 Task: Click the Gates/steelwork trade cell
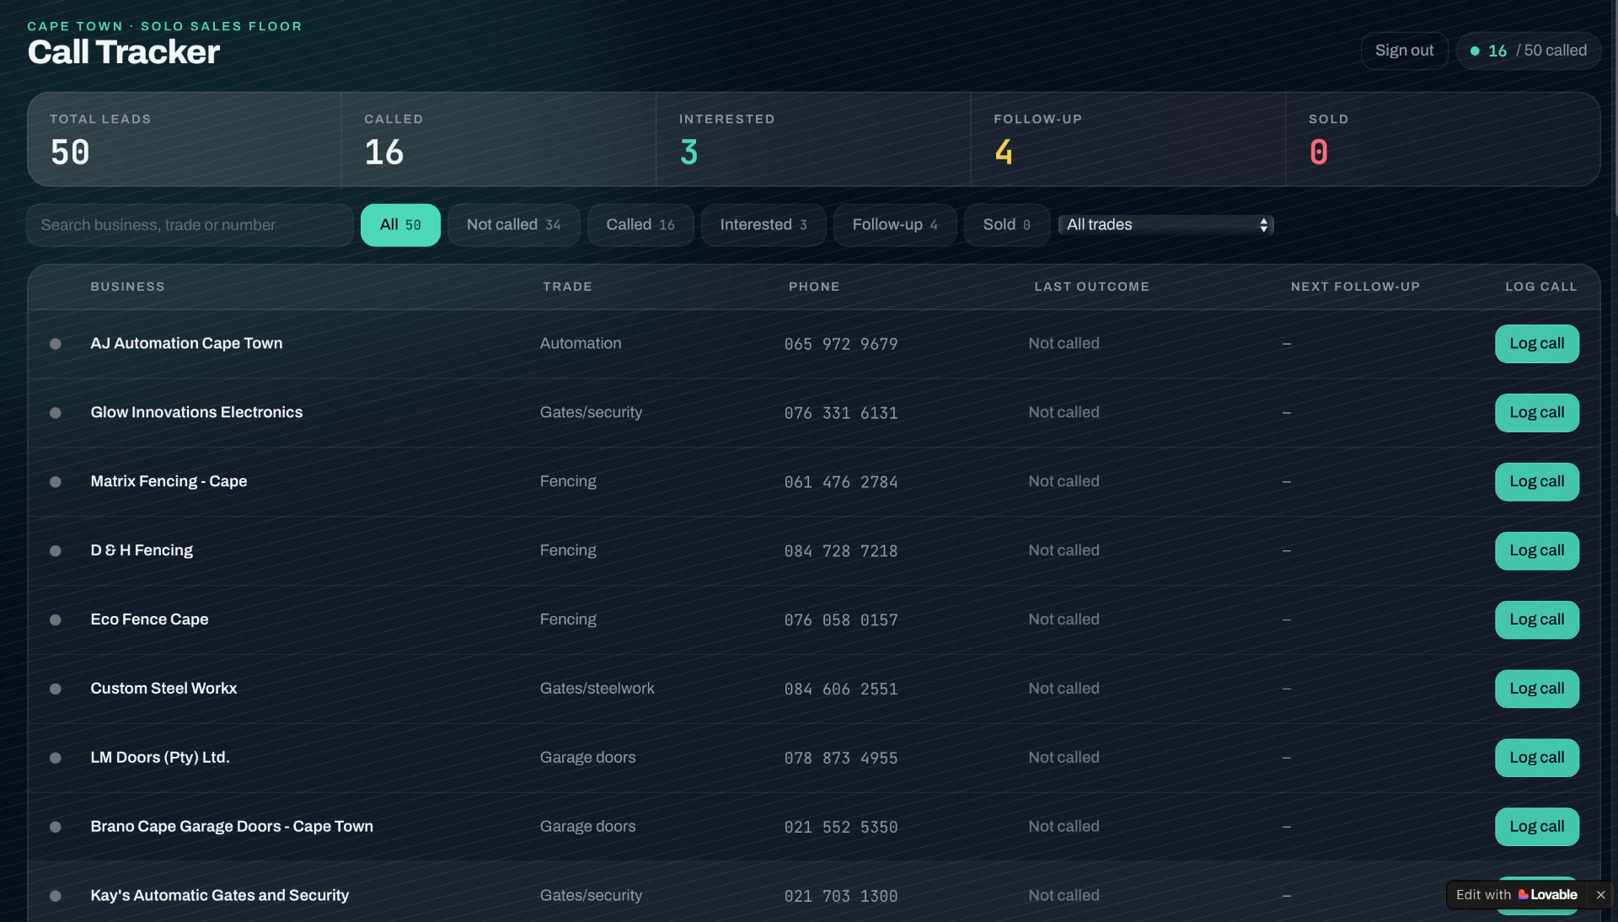(x=597, y=689)
